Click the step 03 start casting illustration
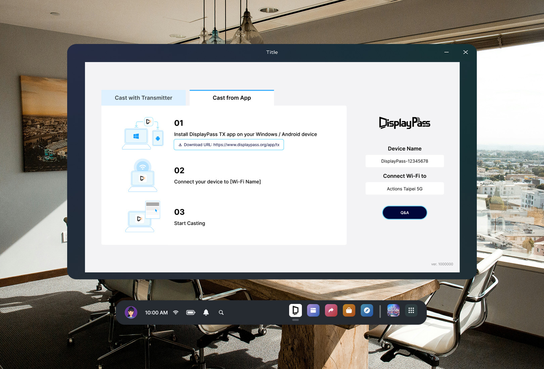 (x=143, y=216)
